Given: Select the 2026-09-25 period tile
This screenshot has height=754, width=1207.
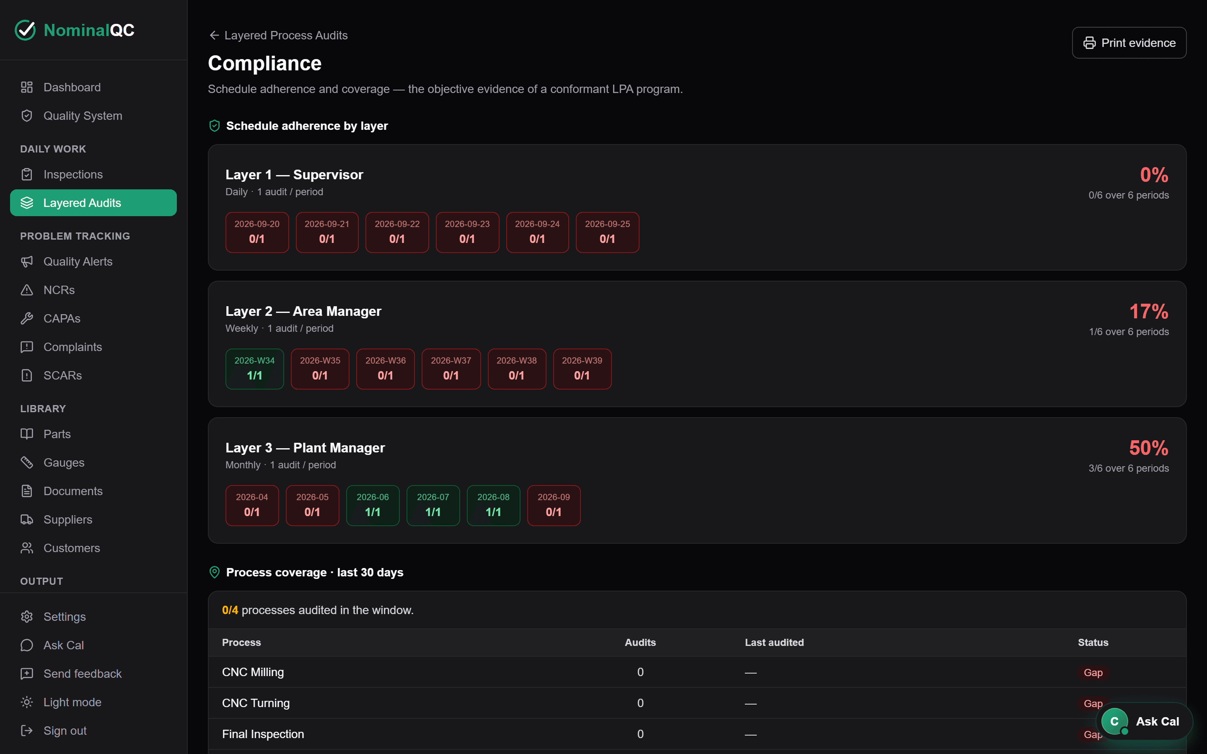Looking at the screenshot, I should tap(608, 232).
